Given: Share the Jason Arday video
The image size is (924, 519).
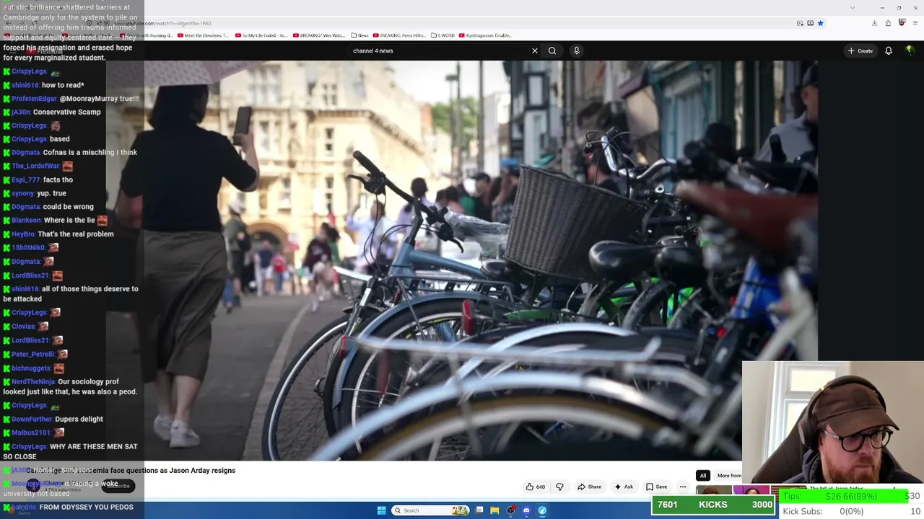Looking at the screenshot, I should pos(589,487).
